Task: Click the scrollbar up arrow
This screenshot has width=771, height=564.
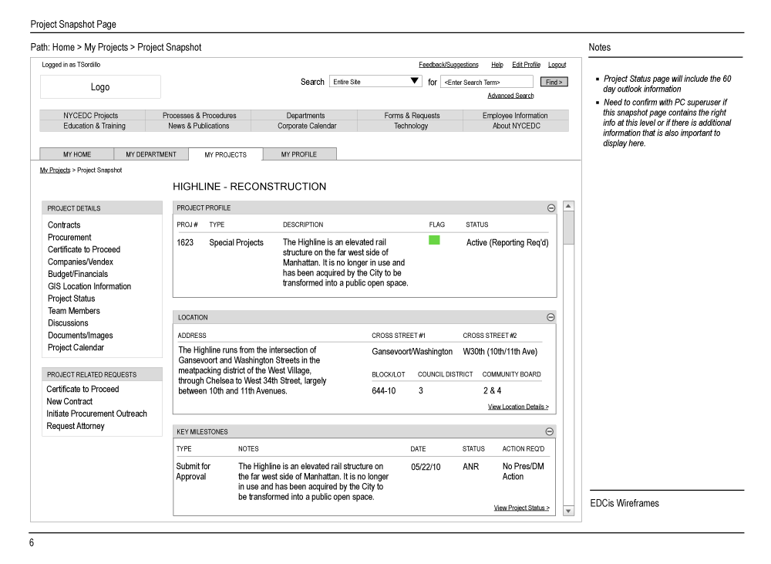Action: tap(568, 205)
